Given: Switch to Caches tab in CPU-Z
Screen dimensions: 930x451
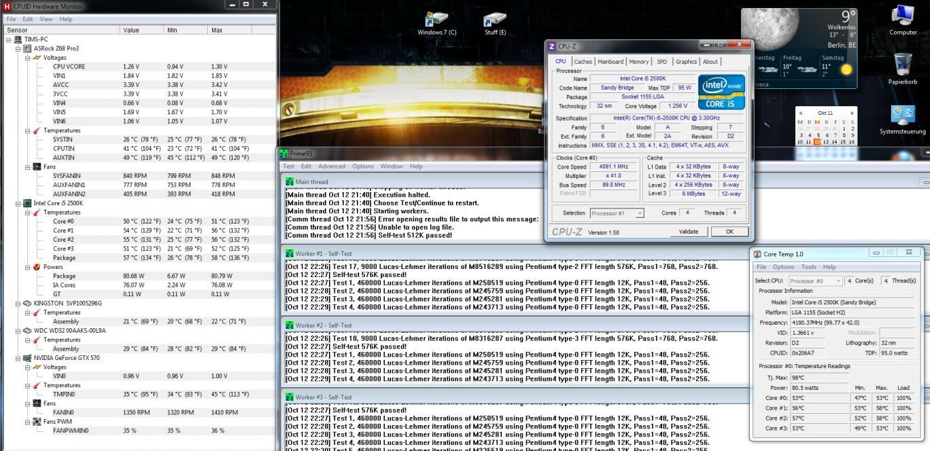Looking at the screenshot, I should point(583,62).
